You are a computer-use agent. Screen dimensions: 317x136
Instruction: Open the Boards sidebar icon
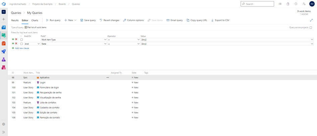coord(4,35)
